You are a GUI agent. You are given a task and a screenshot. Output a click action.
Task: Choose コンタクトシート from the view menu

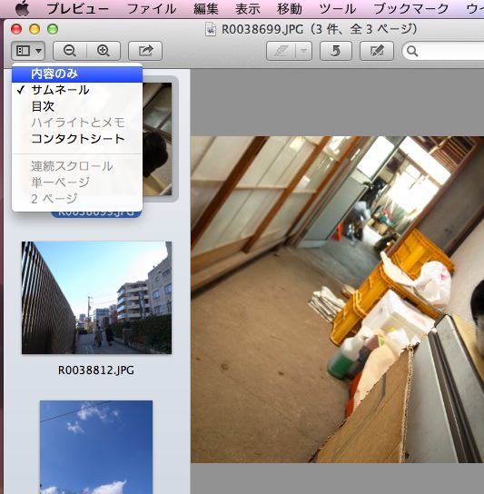click(x=77, y=139)
